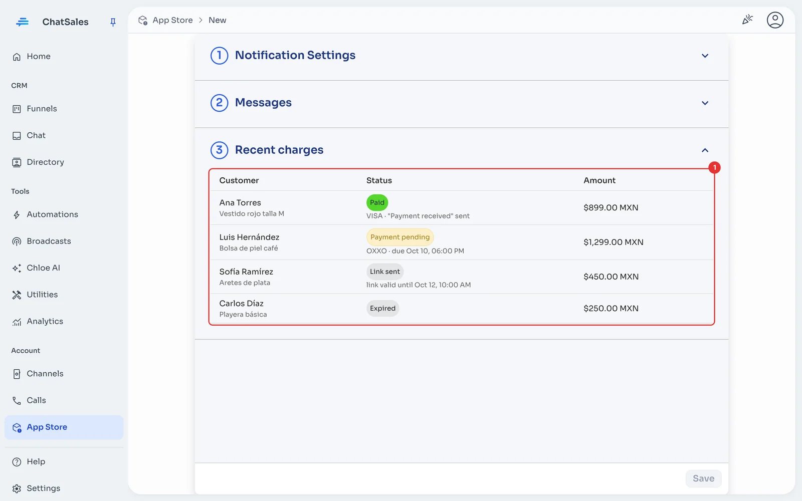Select App Store in the sidebar
The image size is (802, 501).
[x=64, y=427]
